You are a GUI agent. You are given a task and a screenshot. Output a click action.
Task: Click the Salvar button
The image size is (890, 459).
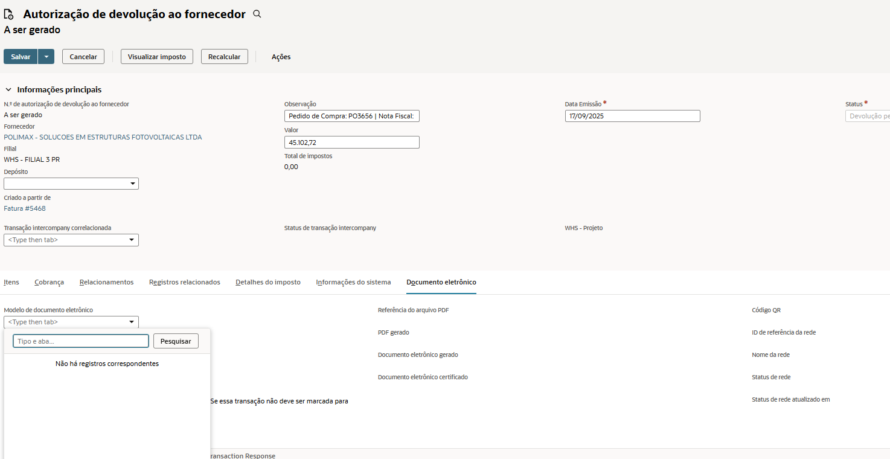(x=21, y=57)
